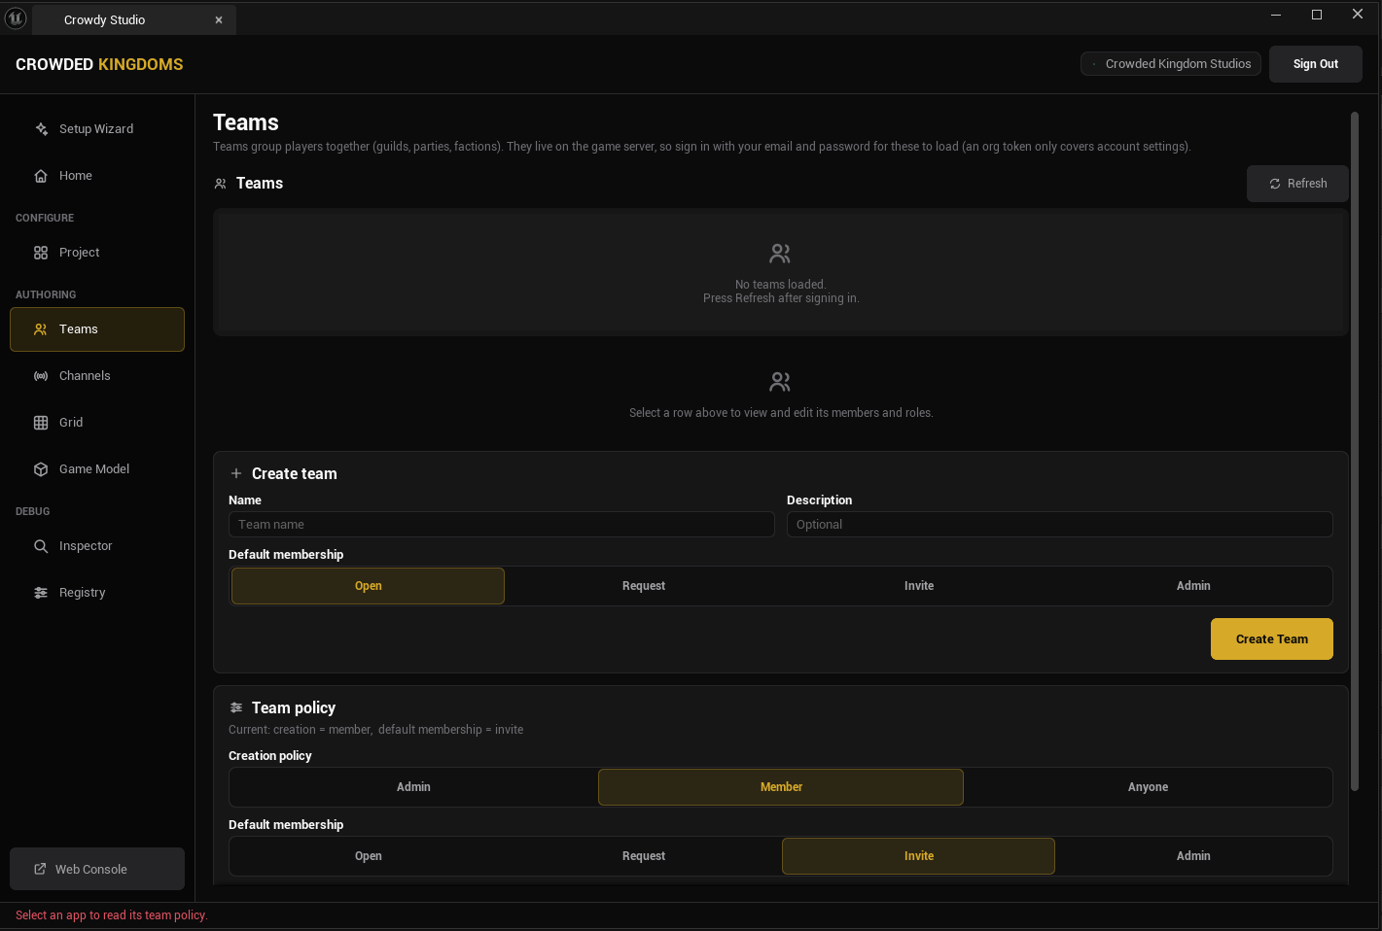Click the CROWDED KINGDOMS logo text
The image size is (1382, 931).
tap(99, 64)
